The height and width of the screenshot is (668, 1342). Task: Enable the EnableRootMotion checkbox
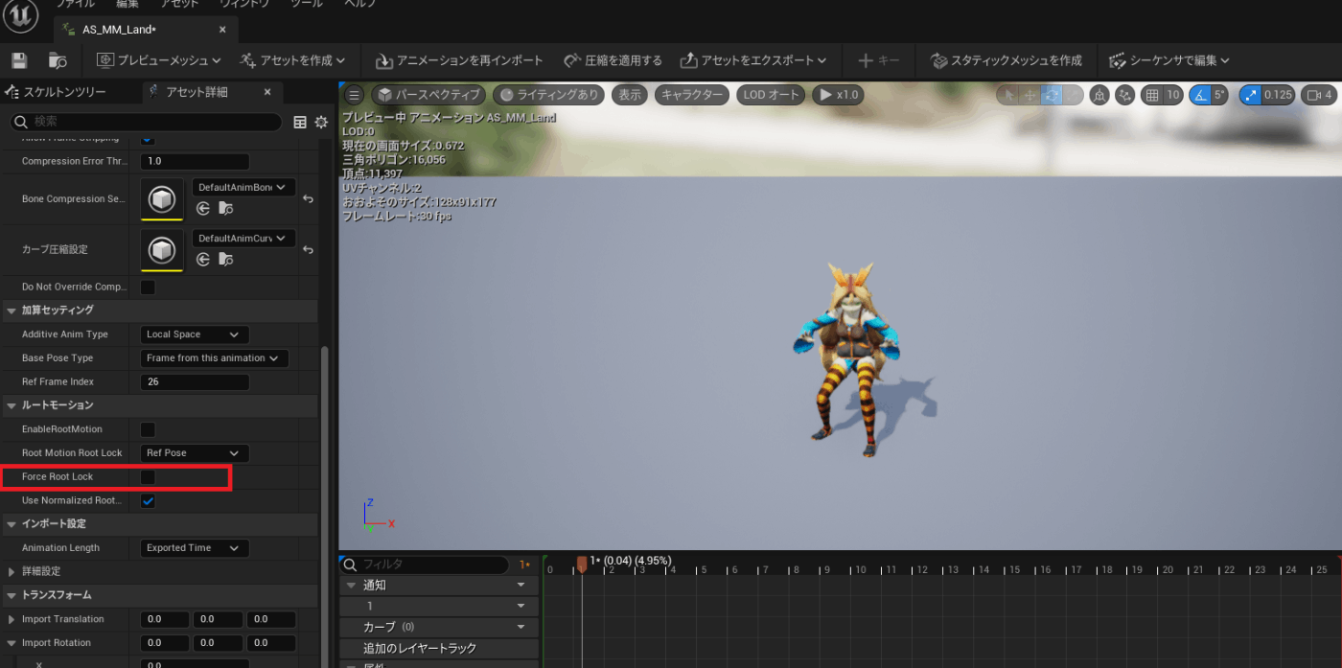click(x=148, y=429)
